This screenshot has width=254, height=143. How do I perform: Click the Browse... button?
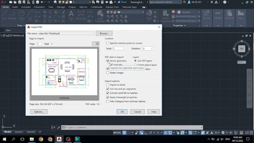coord(104,33)
